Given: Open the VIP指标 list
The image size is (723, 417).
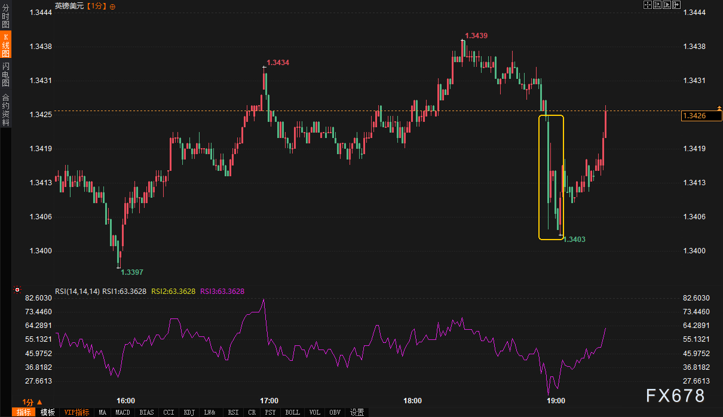Looking at the screenshot, I should [x=76, y=412].
